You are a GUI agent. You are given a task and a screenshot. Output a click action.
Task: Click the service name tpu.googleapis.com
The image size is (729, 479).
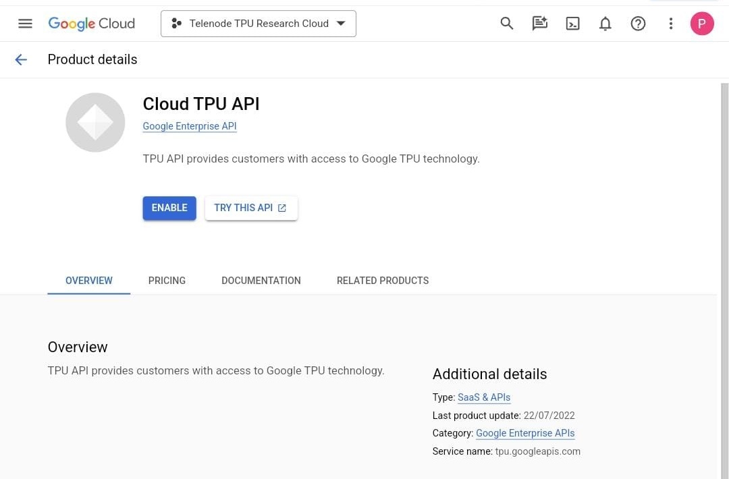[537, 451]
